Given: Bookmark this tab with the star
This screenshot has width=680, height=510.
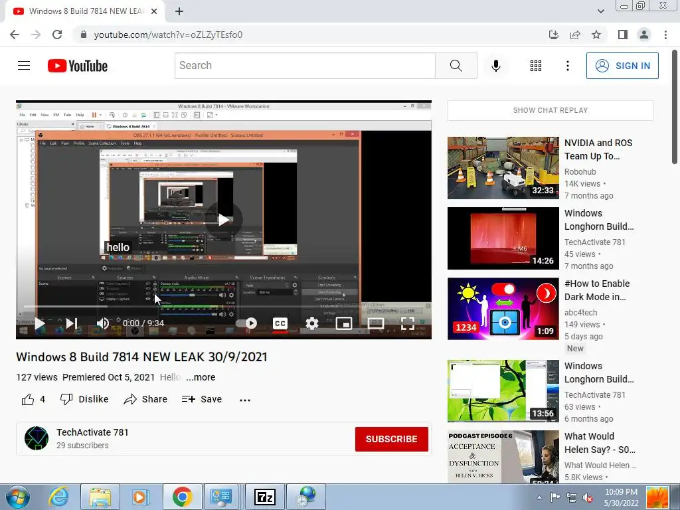Looking at the screenshot, I should tap(596, 35).
